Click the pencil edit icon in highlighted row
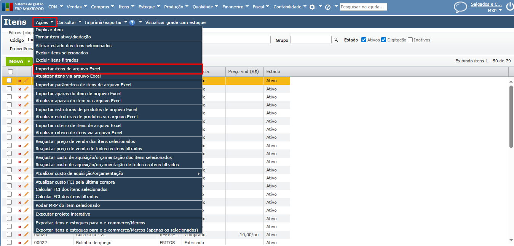 click(26, 81)
